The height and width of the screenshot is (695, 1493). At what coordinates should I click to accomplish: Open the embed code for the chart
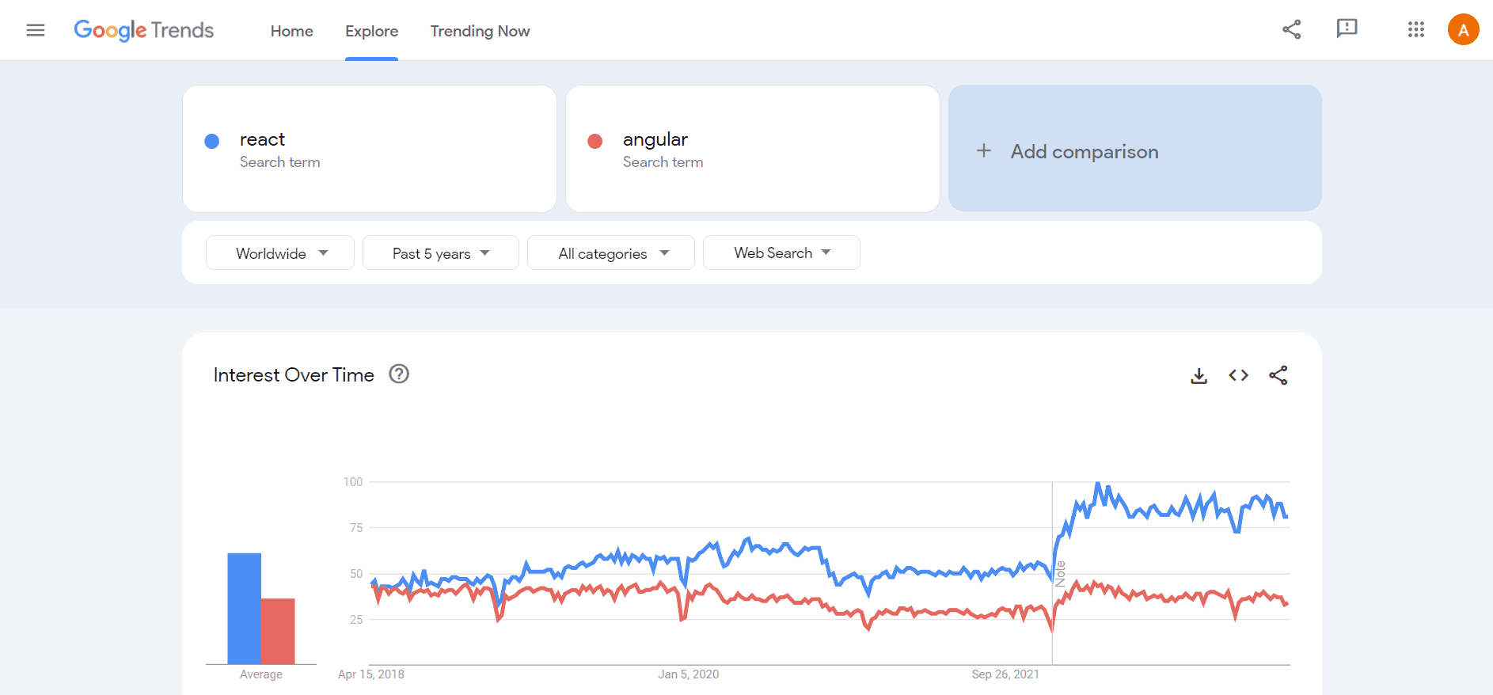pos(1238,375)
